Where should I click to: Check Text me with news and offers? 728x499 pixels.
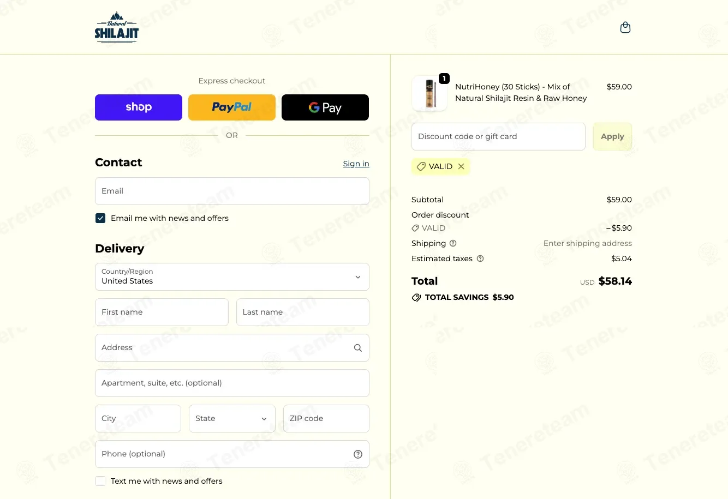(100, 481)
